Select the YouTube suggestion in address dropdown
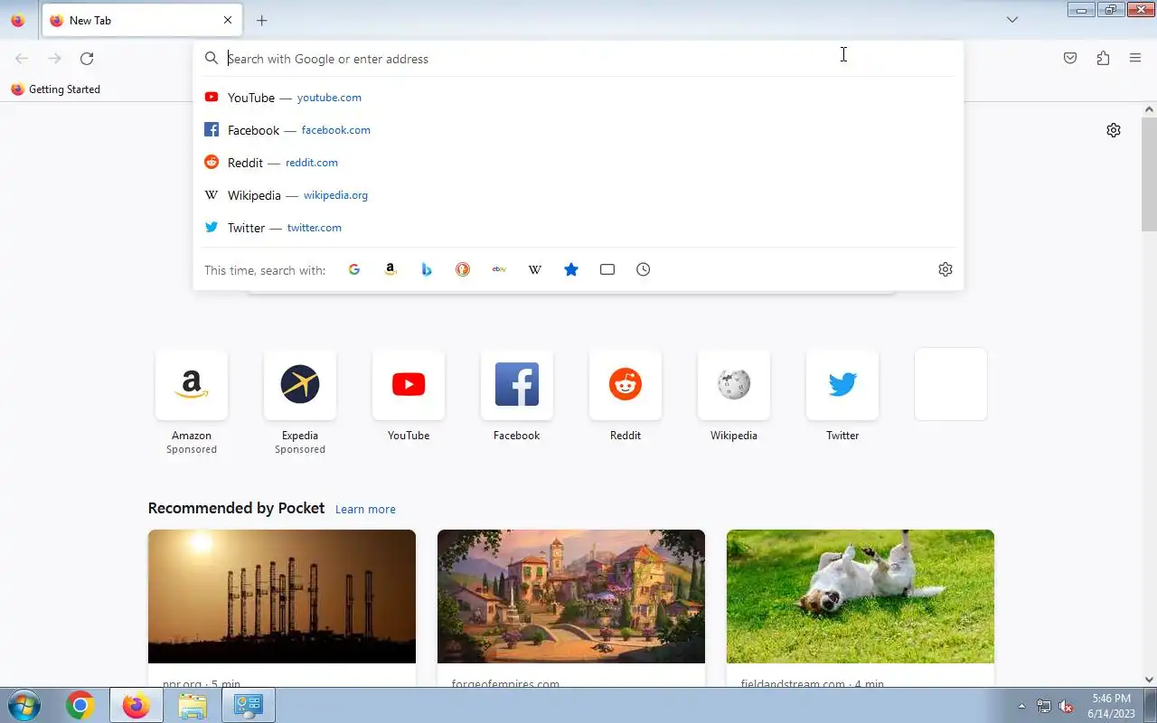 [578, 98]
